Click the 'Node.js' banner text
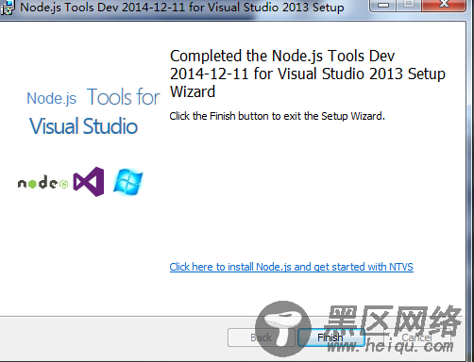 (52, 98)
